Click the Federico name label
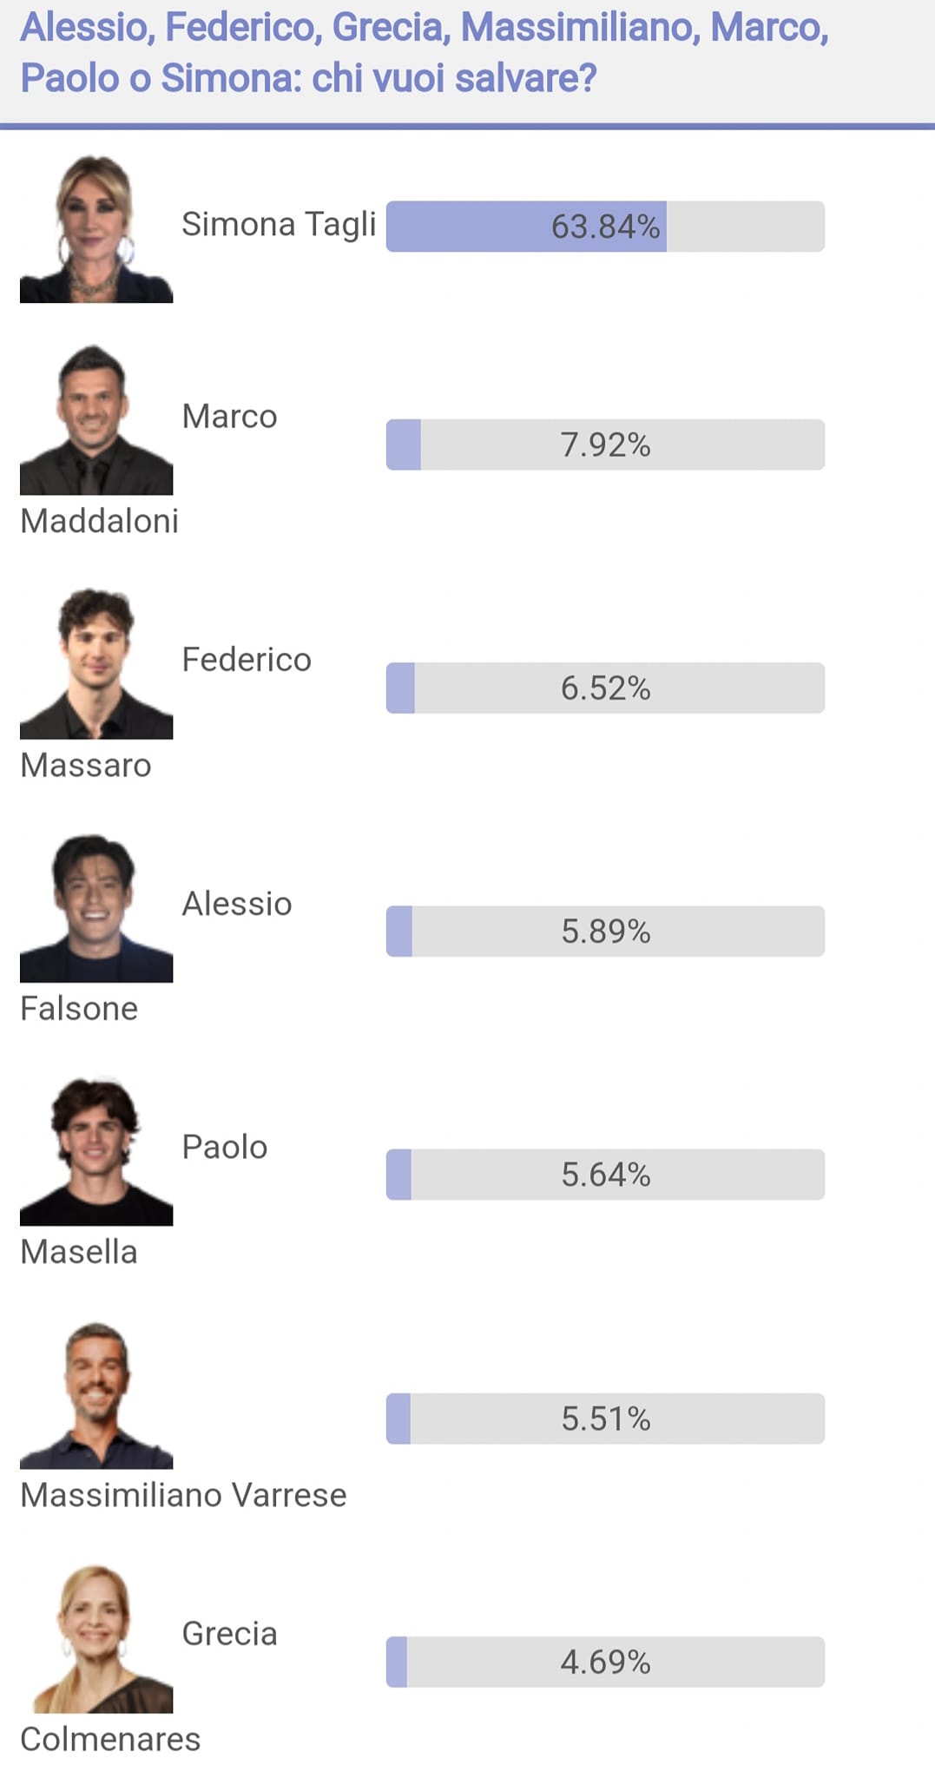 pos(247,660)
